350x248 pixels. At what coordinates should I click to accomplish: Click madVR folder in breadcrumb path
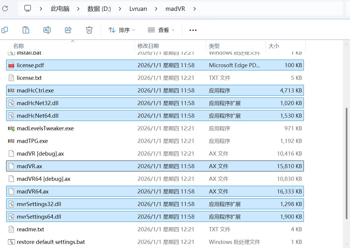pyautogui.click(x=175, y=9)
